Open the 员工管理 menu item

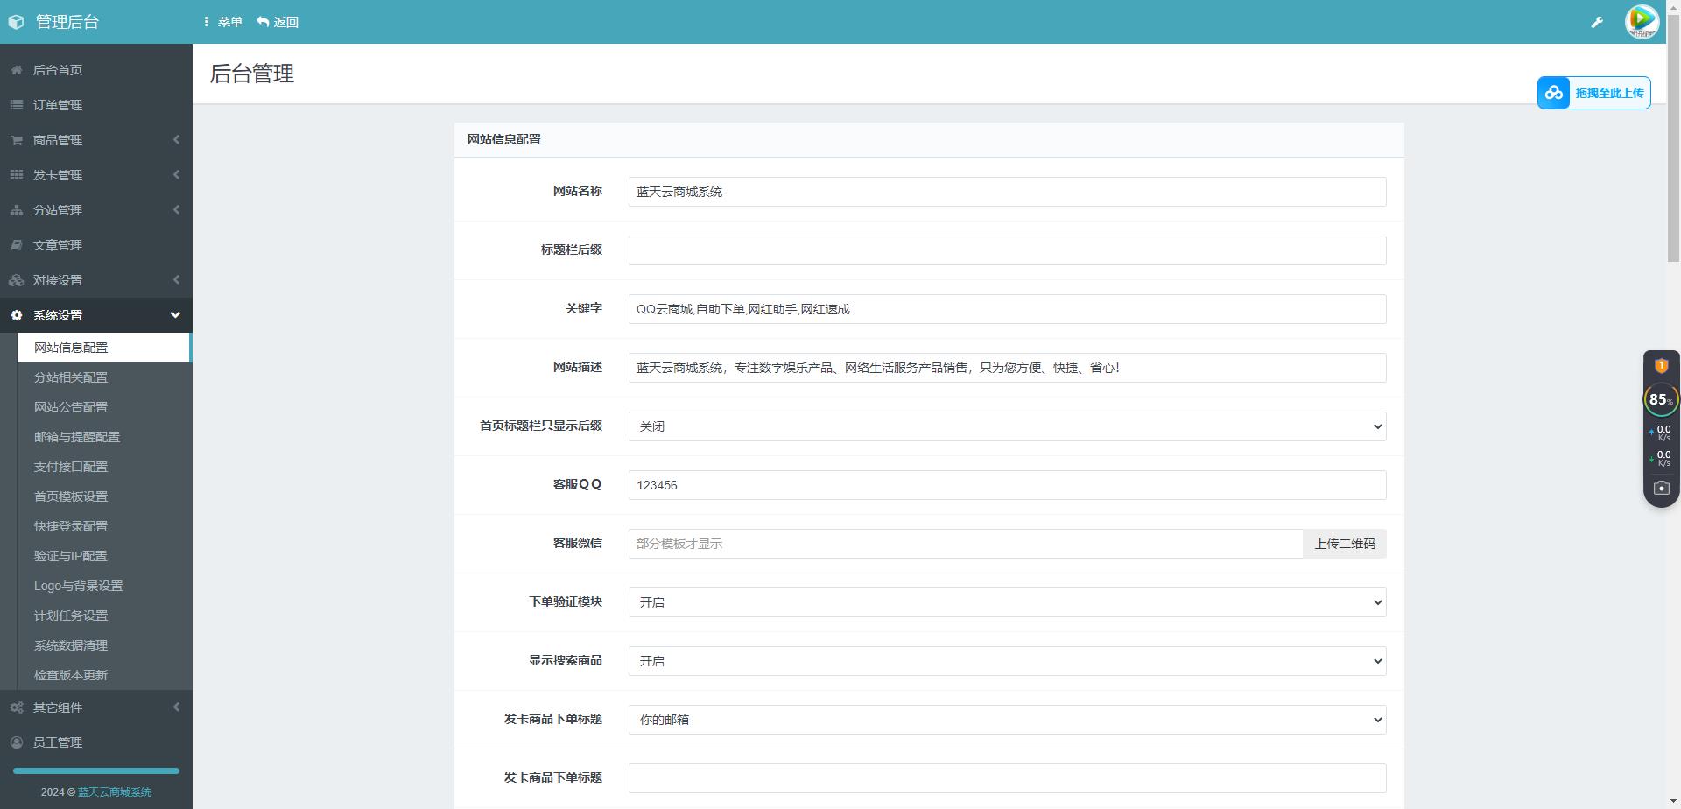[96, 742]
